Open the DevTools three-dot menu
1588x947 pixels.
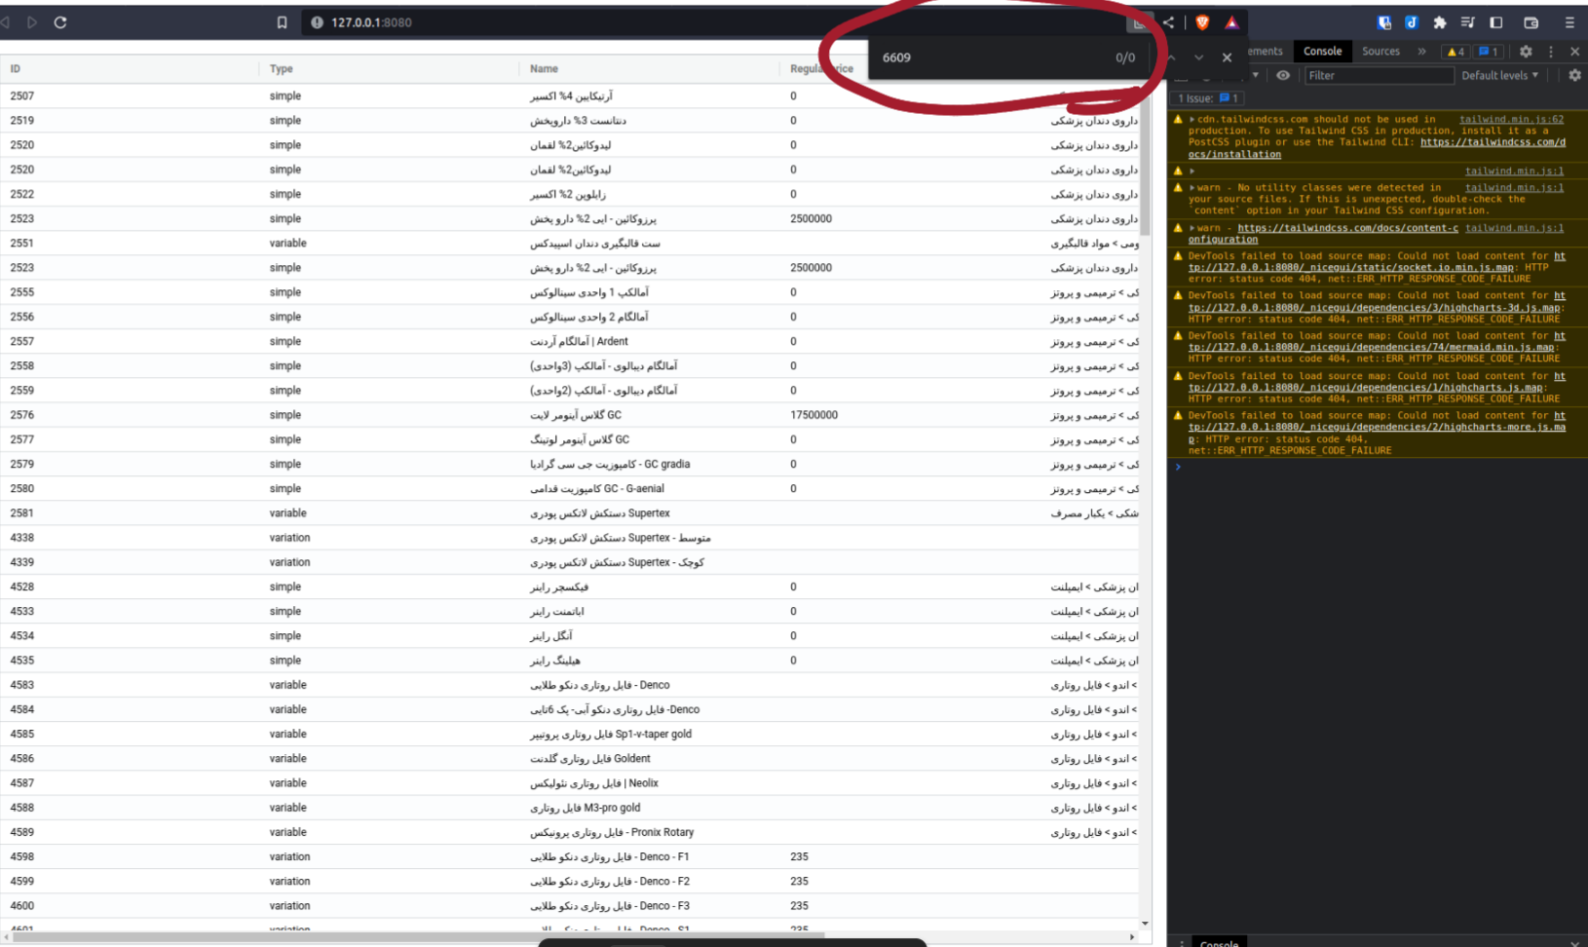(1552, 51)
